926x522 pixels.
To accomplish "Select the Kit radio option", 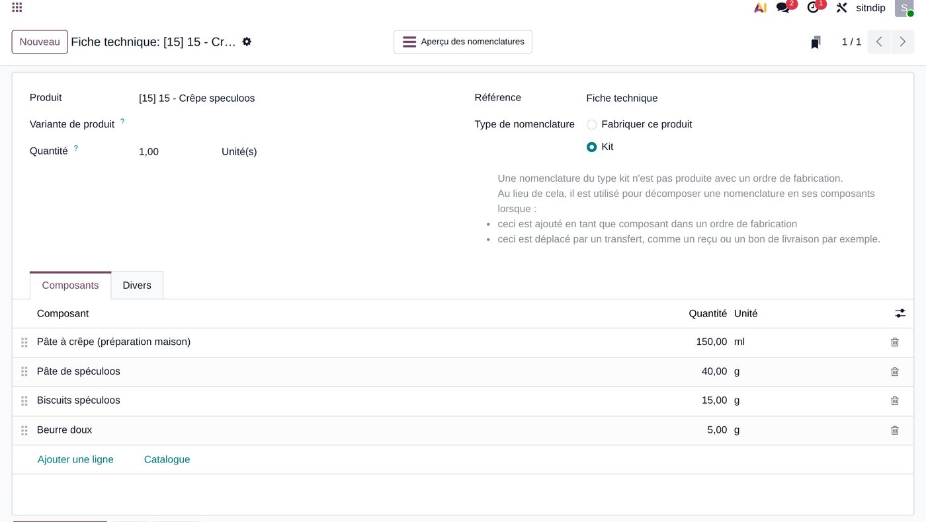I will click(x=592, y=147).
